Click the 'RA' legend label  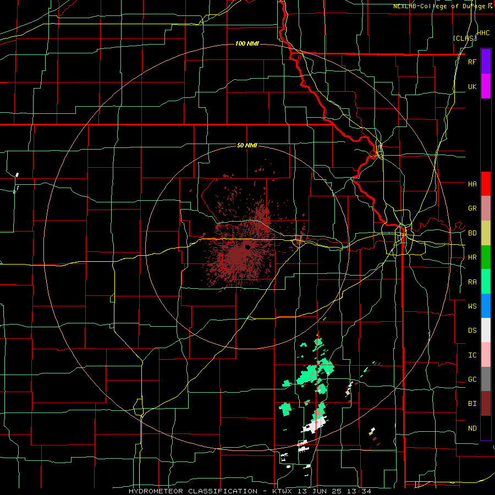(x=472, y=282)
